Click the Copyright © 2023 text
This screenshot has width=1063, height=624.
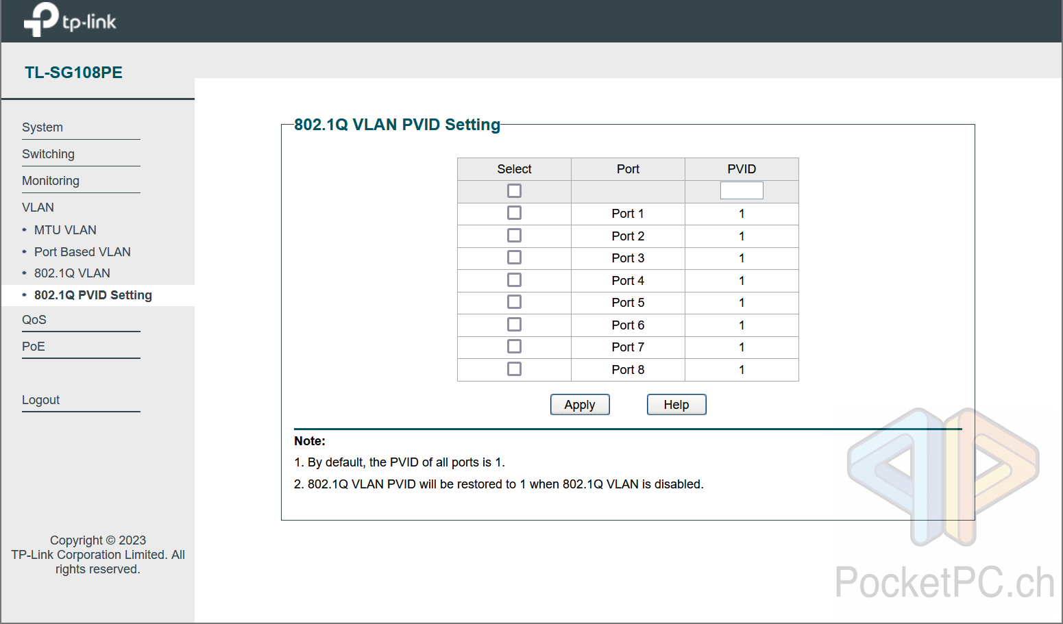(x=98, y=540)
